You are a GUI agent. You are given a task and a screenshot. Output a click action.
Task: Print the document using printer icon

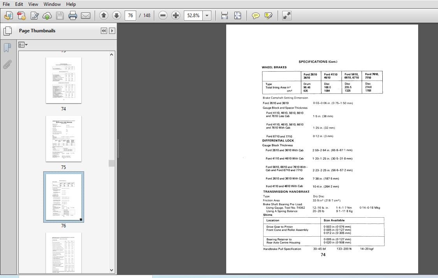[73, 16]
